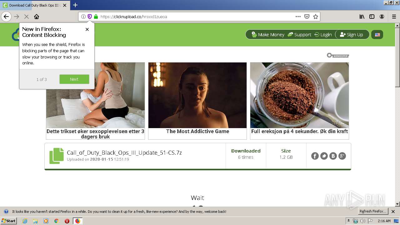Click 'Dette trikset øker sexopplevelsen' ad caption
Screen dimensions: 400x225
point(95,134)
